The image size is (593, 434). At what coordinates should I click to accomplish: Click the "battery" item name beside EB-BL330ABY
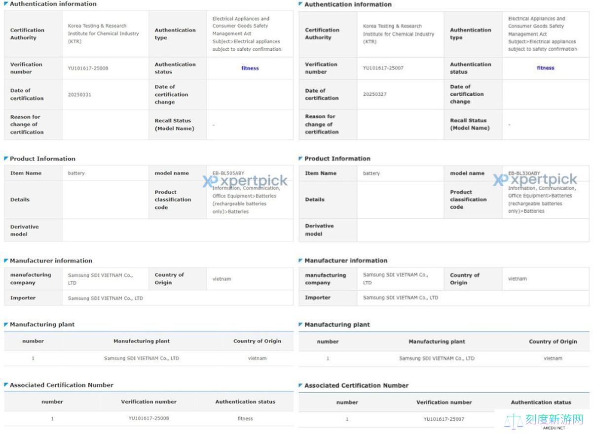(x=371, y=173)
